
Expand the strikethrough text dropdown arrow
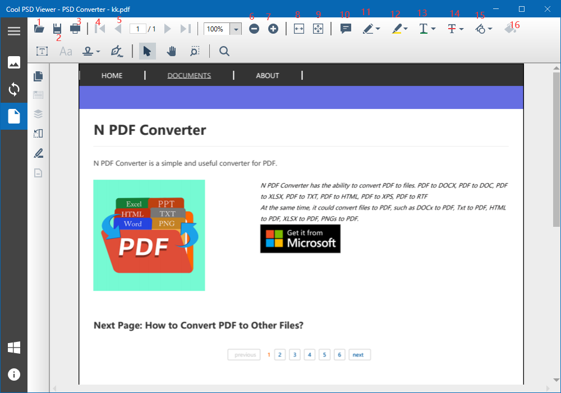461,29
